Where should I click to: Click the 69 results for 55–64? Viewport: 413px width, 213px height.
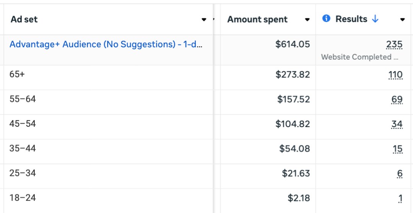click(x=397, y=100)
